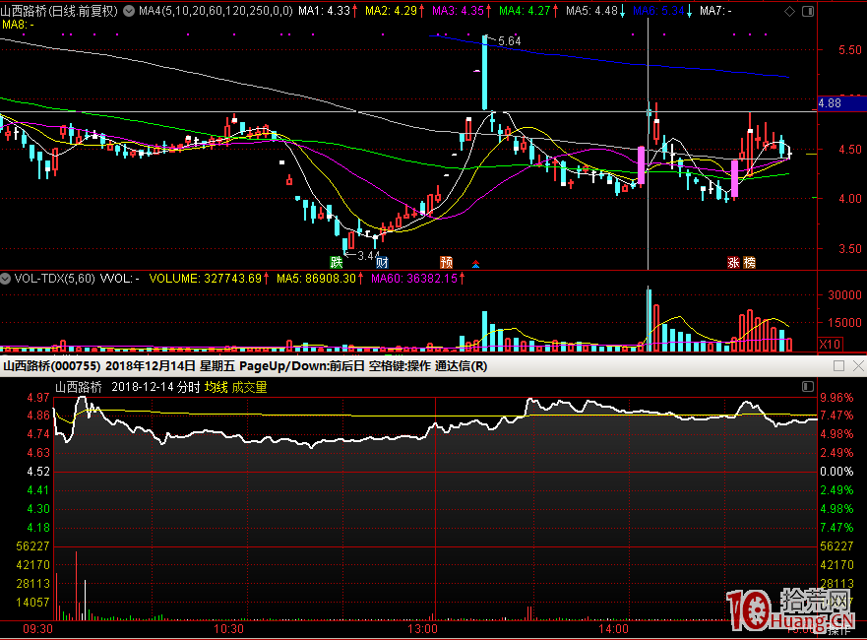This screenshot has width=867, height=640.
Task: Click the 3.44 low price annotation
Action: pyautogui.click(x=368, y=256)
